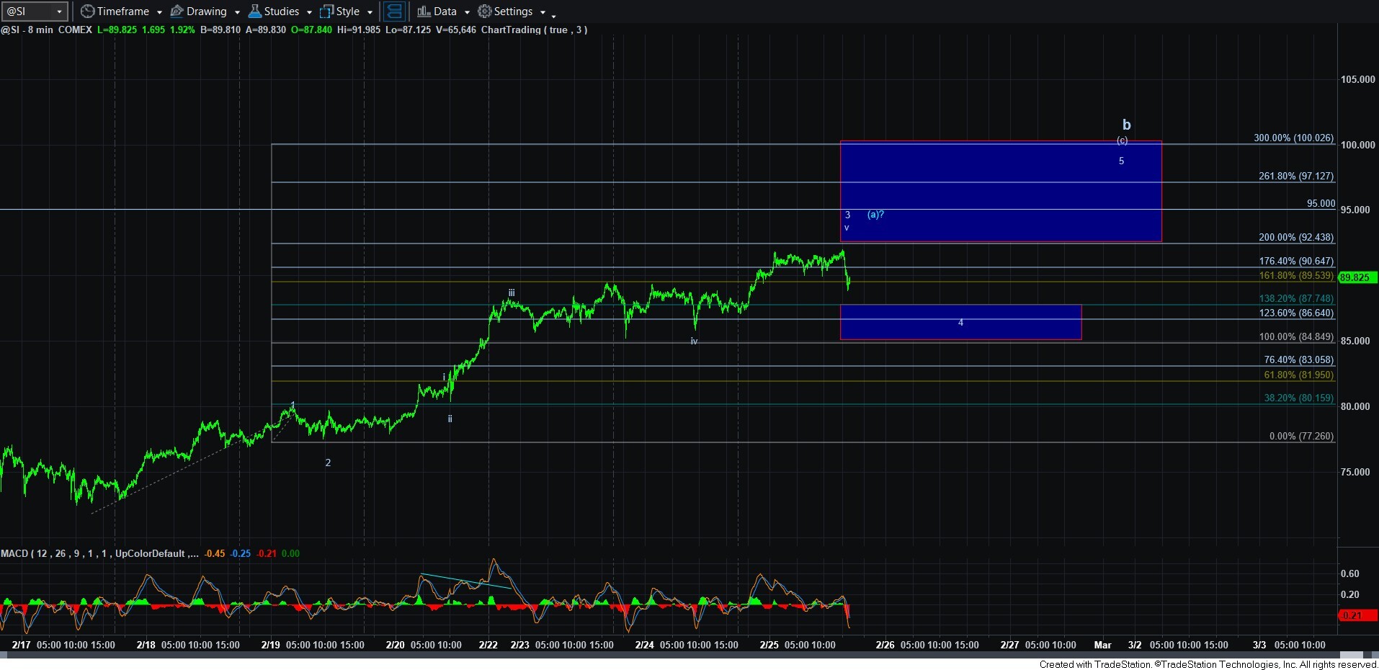Click the Style overlapping squares icon
This screenshot has width=1379, height=670.
click(x=326, y=12)
